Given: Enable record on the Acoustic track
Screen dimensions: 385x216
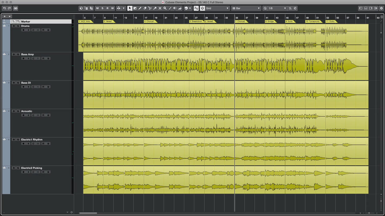Looking at the screenshot, I should pos(23,115).
